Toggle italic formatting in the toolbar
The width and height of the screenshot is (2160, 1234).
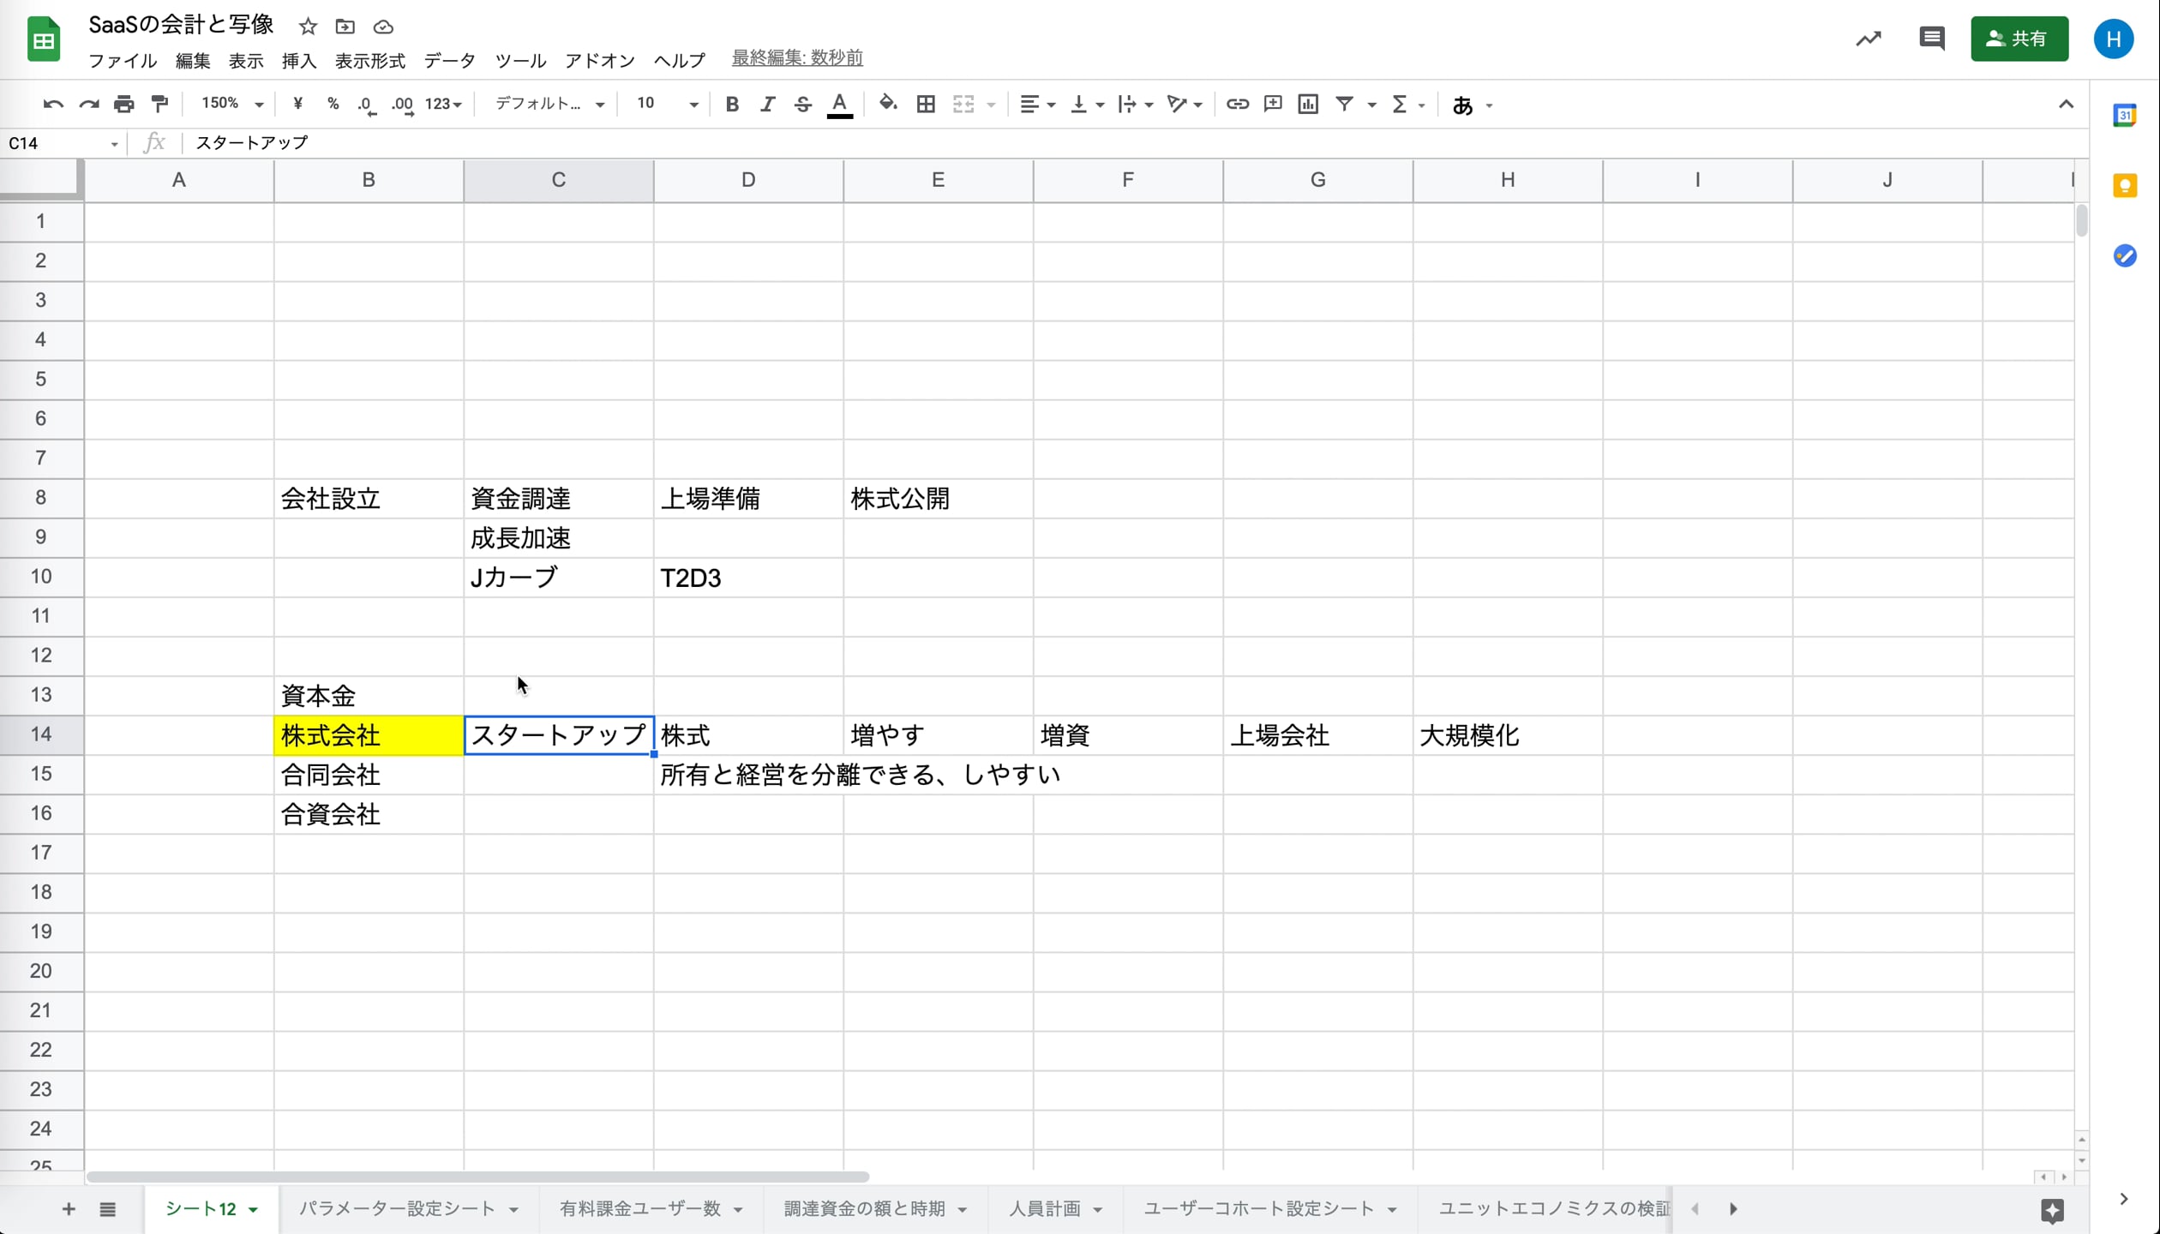point(767,104)
